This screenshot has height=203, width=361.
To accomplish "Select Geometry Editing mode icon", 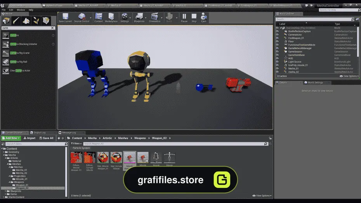I will 46,21.
